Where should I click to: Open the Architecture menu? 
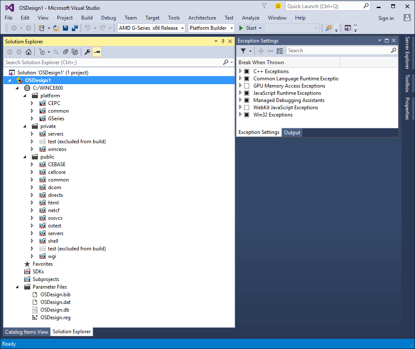202,18
